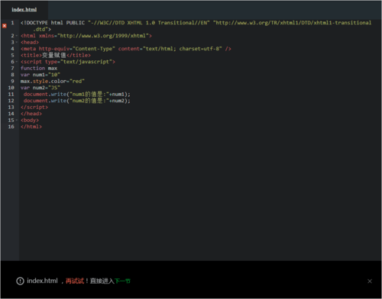Click the meta http-equiv line
The height and width of the screenshot is (299, 382).
pos(126,49)
